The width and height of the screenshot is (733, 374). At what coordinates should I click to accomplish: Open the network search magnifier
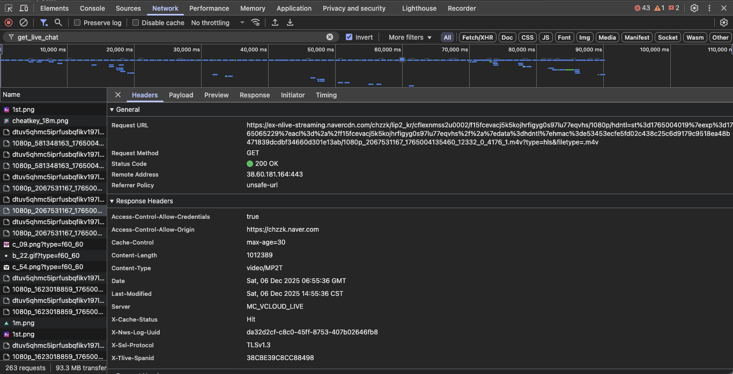58,22
